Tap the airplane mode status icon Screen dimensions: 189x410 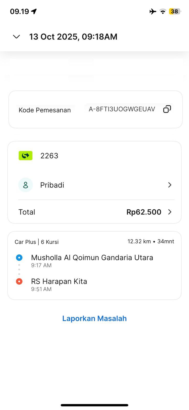(x=153, y=11)
